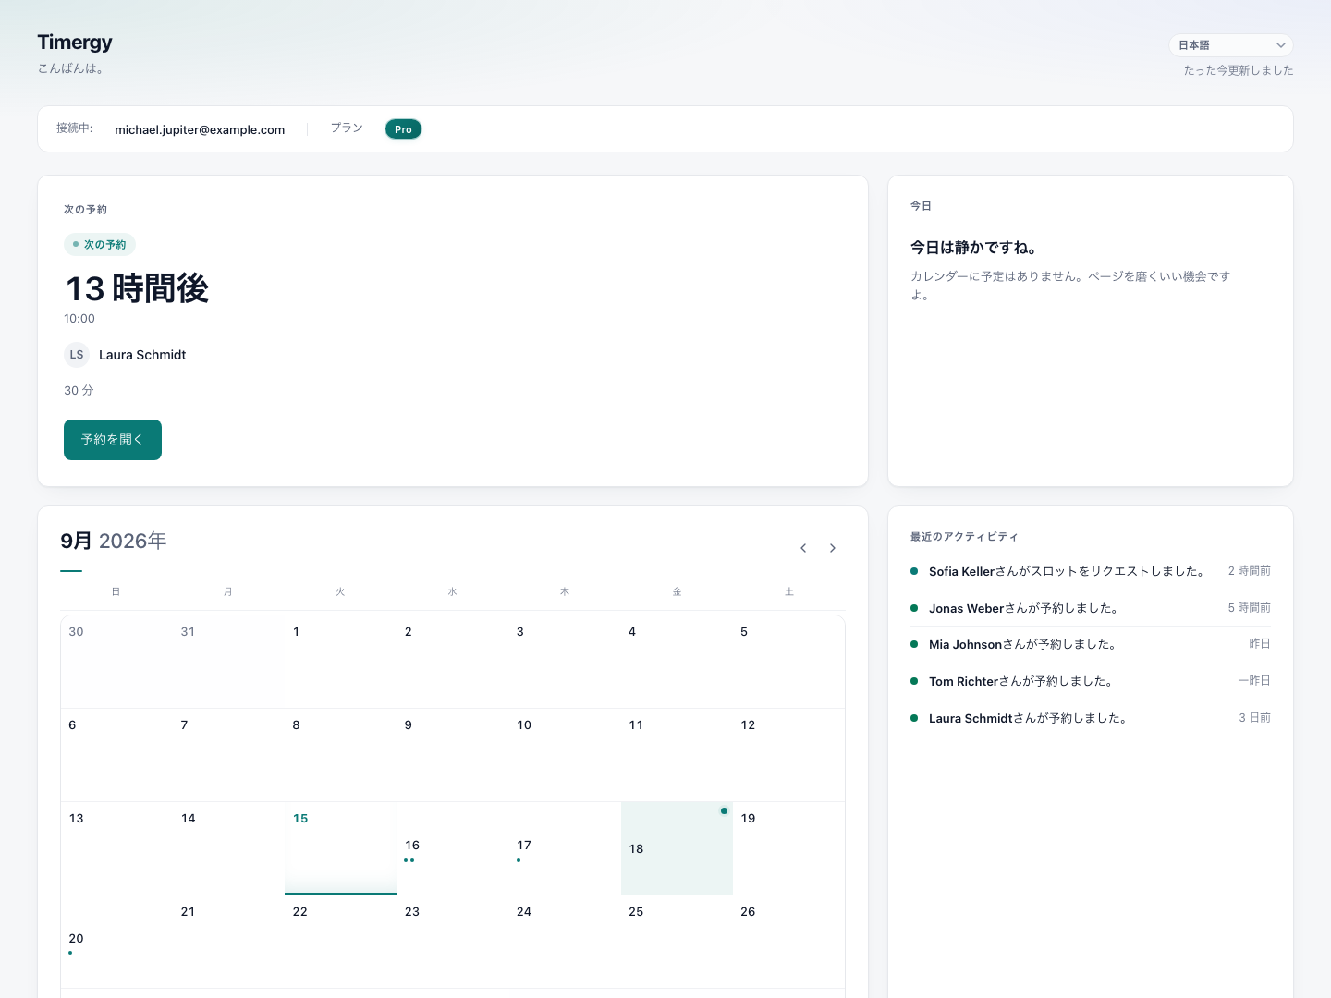Click the 5 時間前 timestamp
This screenshot has width=1331, height=998.
pos(1250,608)
